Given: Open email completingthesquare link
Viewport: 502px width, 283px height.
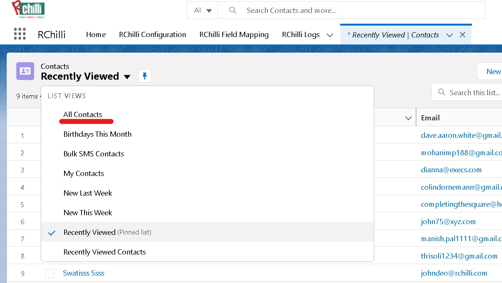Looking at the screenshot, I should pos(461,204).
